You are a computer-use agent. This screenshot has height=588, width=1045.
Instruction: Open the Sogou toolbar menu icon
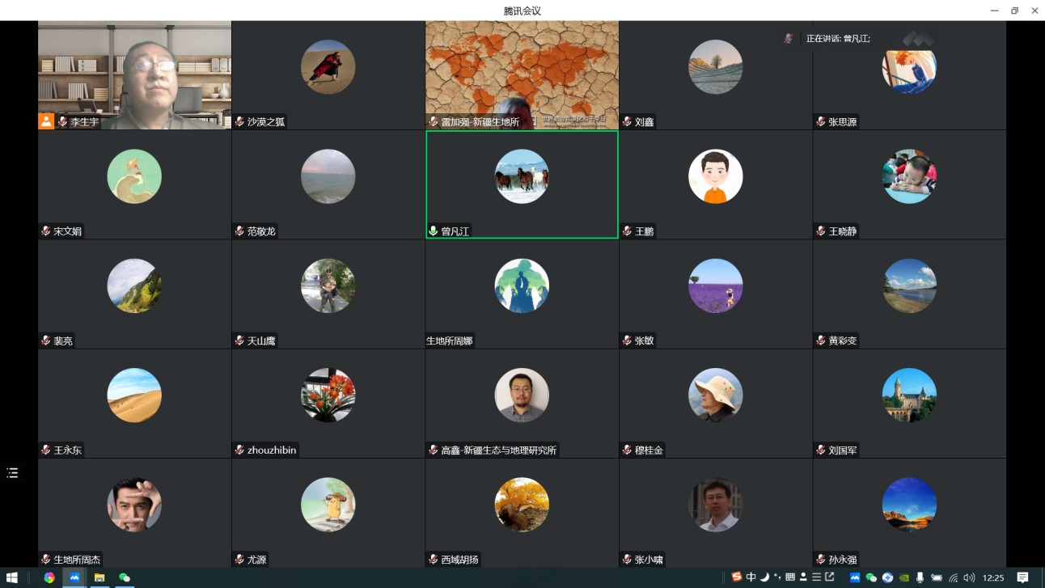point(816,577)
